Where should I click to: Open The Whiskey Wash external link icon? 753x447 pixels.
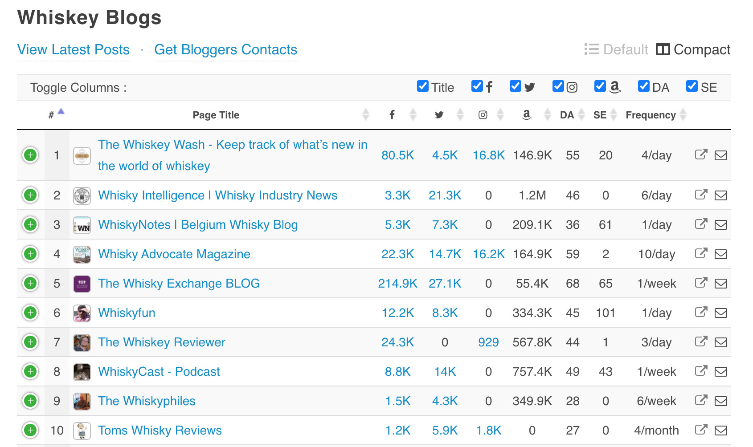(x=701, y=154)
